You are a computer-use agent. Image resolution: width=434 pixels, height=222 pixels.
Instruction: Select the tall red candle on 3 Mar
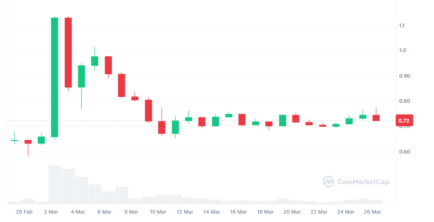tap(68, 52)
